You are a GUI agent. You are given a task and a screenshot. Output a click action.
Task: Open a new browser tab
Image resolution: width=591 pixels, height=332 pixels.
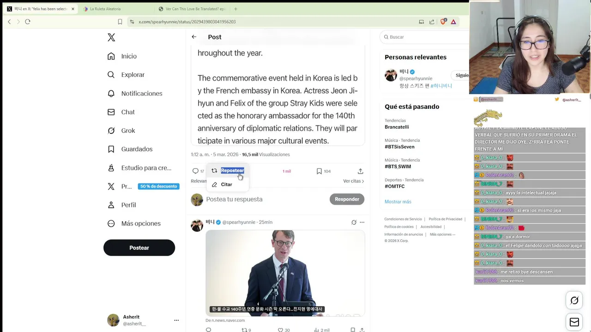pos(235,9)
